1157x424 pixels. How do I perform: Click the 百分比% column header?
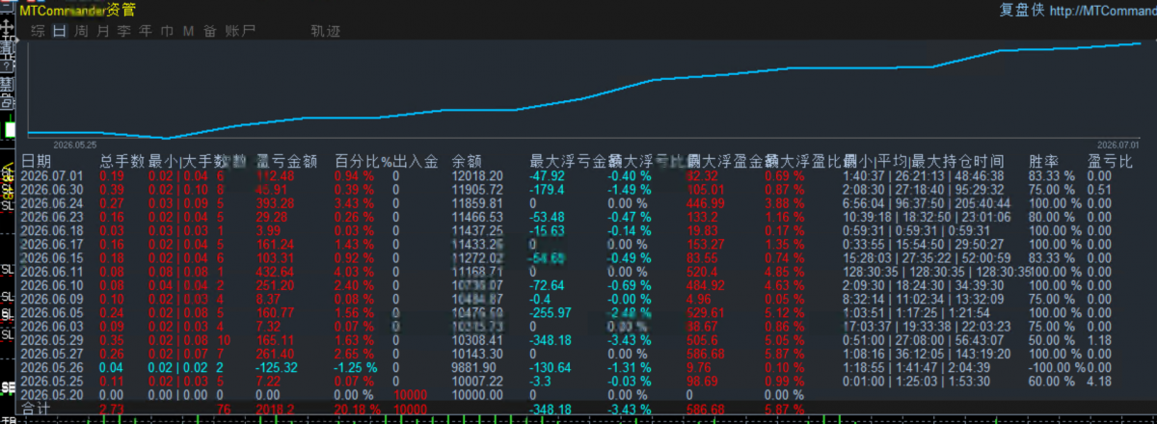pos(363,161)
